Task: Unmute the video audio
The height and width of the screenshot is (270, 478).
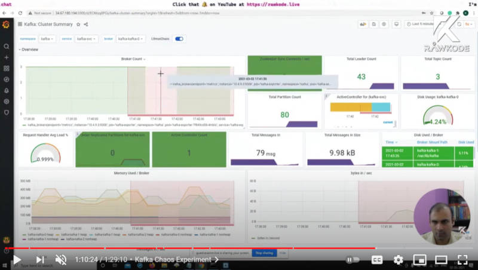Action: 61,260
